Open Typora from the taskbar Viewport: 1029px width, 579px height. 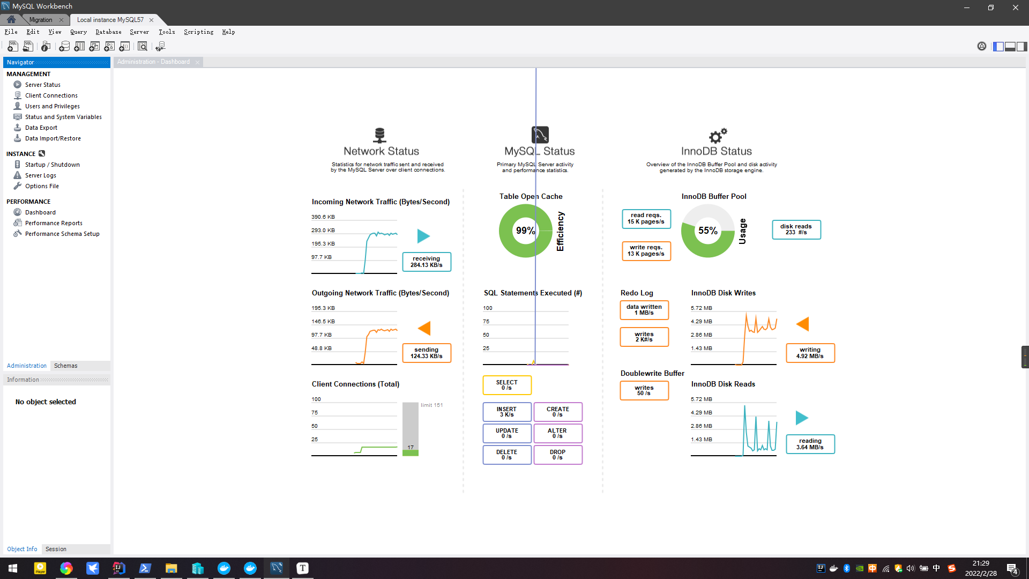coord(303,568)
